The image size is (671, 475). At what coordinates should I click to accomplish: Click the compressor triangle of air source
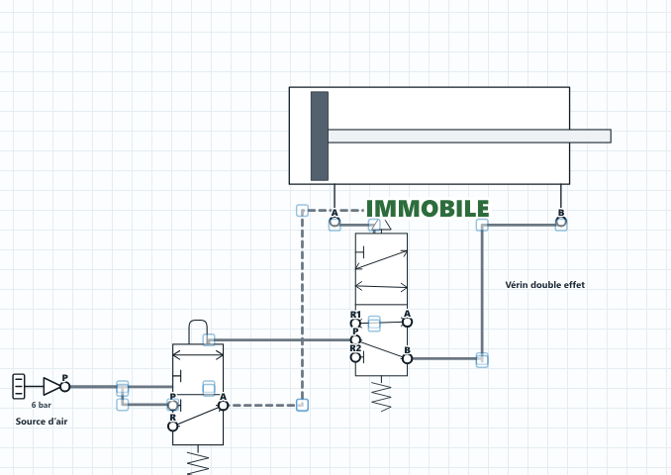(51, 386)
